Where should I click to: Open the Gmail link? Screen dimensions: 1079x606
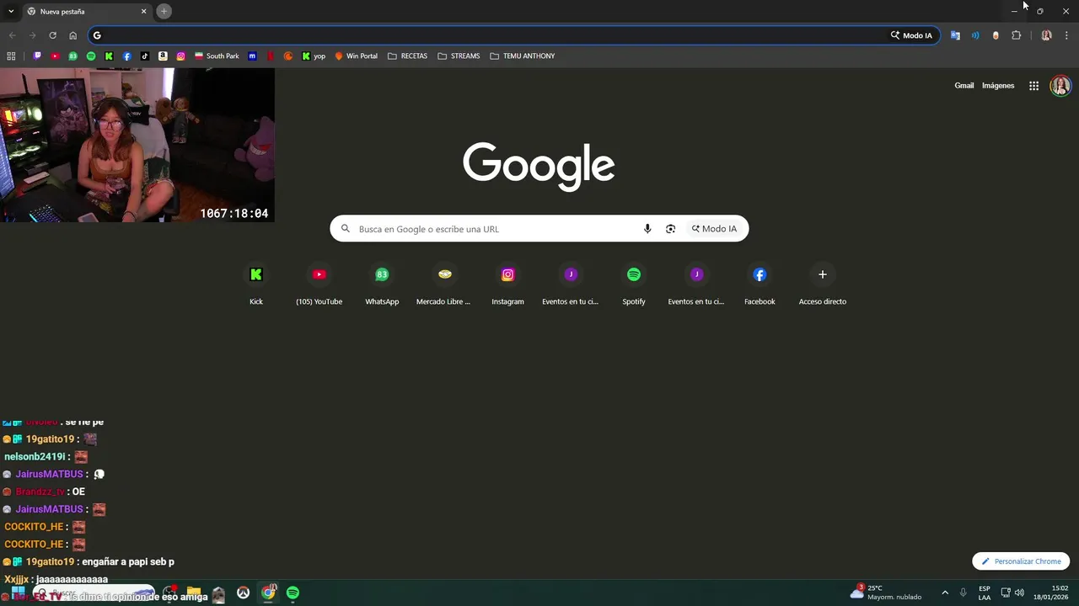click(964, 86)
